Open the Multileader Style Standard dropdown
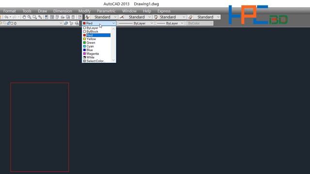This screenshot has width=310, height=174. click(207, 17)
